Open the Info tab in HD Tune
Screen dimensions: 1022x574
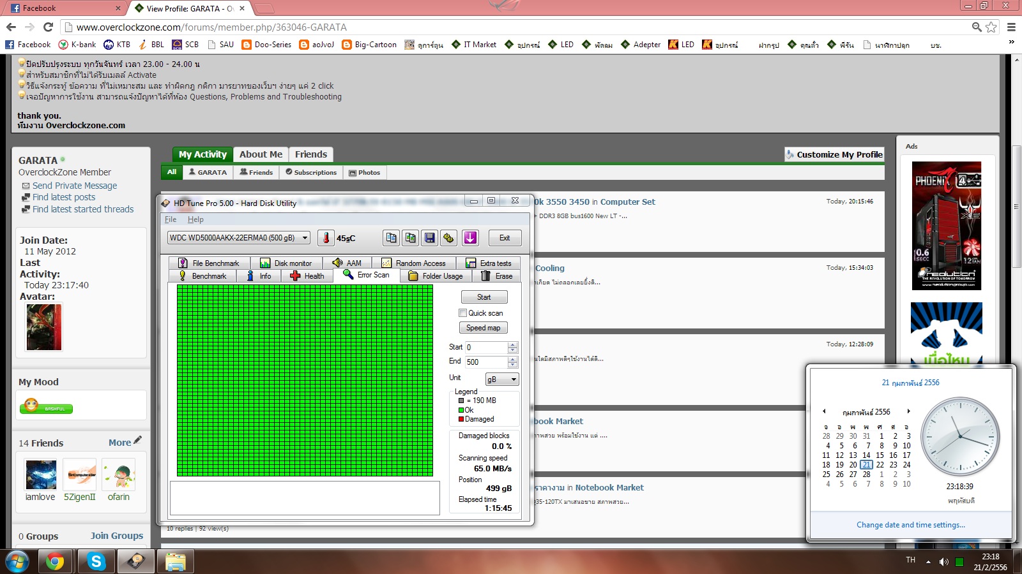(x=259, y=276)
